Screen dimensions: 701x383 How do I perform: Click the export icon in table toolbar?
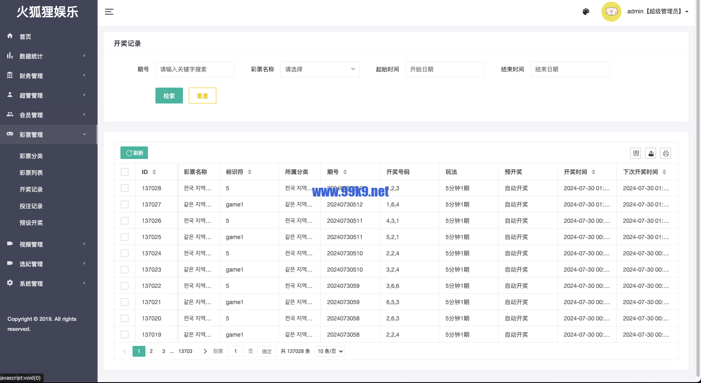tap(651, 154)
